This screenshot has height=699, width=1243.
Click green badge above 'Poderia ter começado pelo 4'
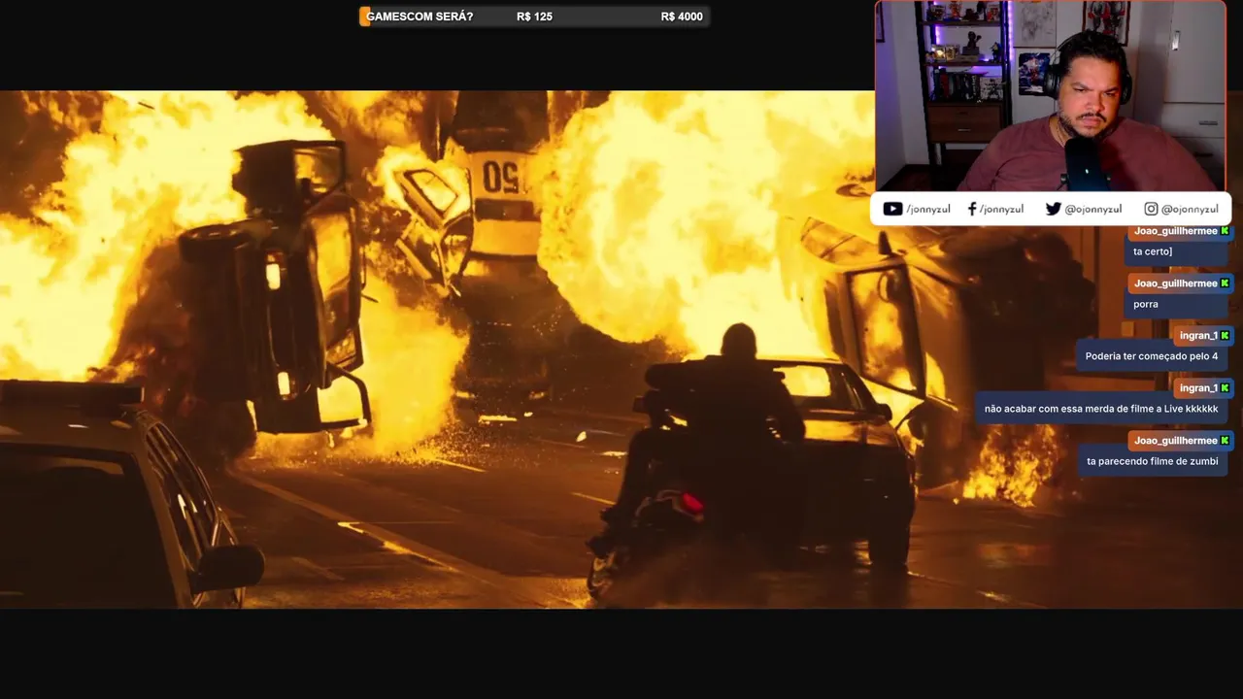click(1226, 336)
